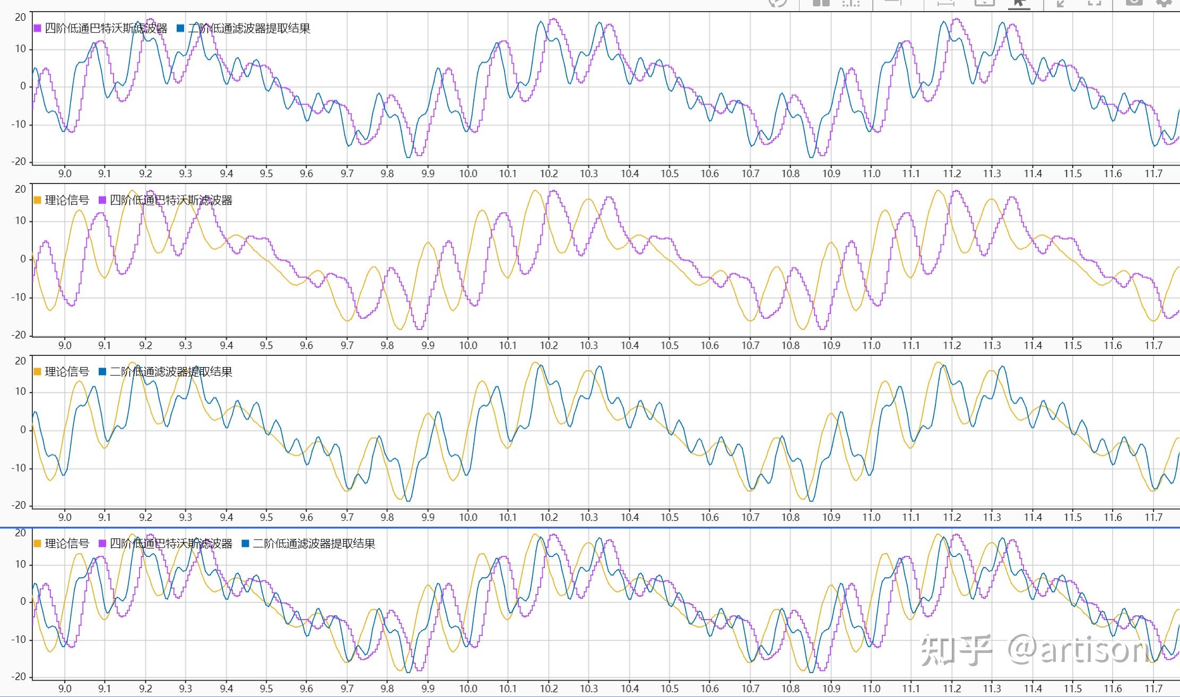Click 二阶低通滤波器提取结果 legend label in third plot

(171, 372)
